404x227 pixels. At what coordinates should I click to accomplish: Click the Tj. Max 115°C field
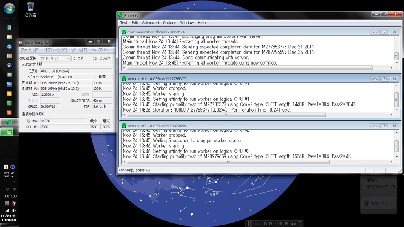click(x=64, y=121)
